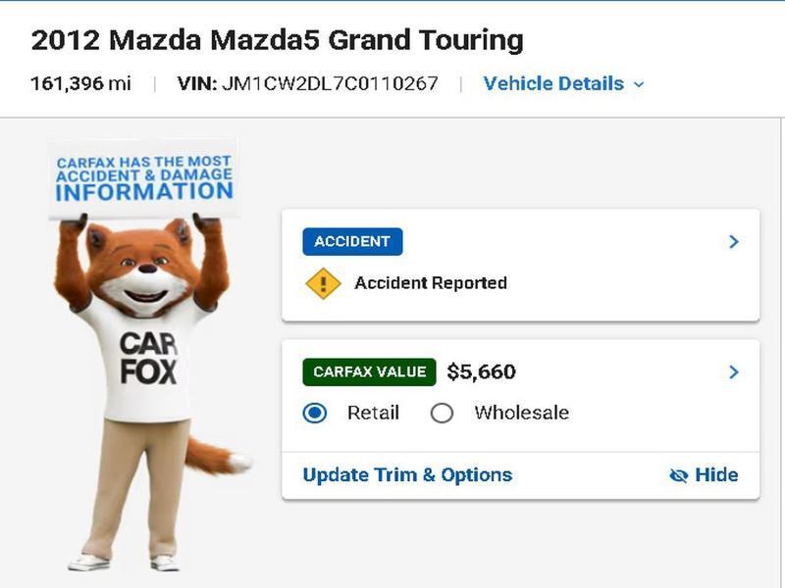Click Update Trim & Options
This screenshot has width=785, height=588.
409,474
